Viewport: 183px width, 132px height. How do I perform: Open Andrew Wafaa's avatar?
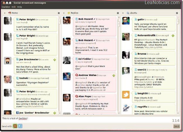click(67, 76)
